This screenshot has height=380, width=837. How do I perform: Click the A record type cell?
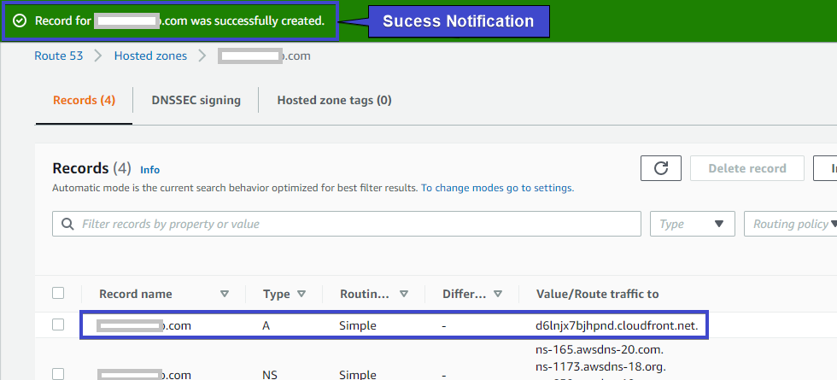click(266, 325)
